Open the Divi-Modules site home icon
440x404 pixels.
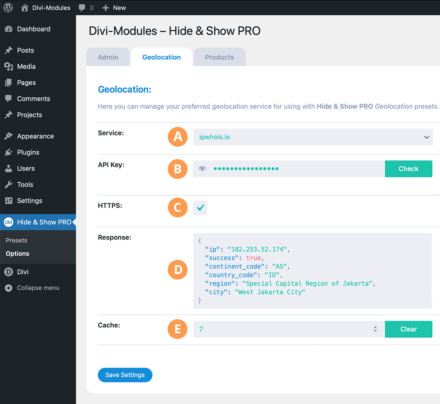point(25,8)
